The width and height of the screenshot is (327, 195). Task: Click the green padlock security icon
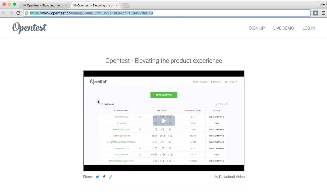(27, 13)
